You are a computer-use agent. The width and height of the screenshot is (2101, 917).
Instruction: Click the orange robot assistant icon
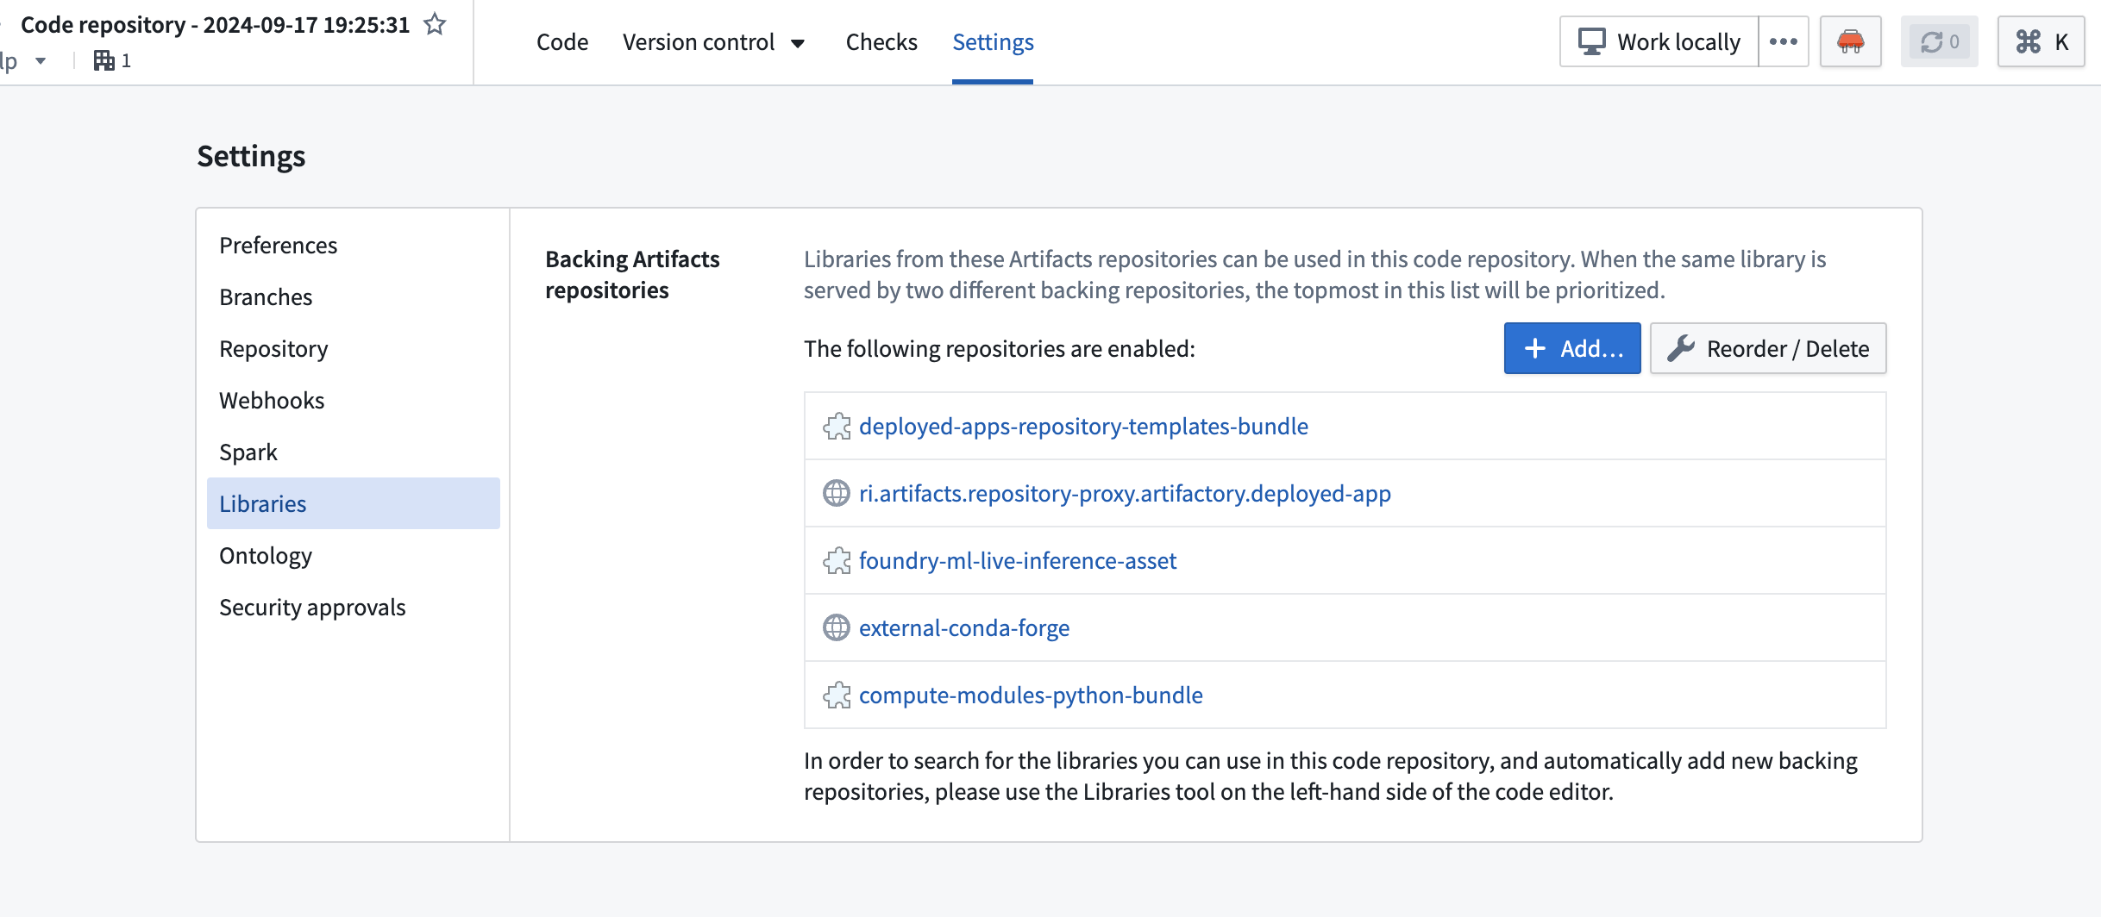coord(1850,41)
